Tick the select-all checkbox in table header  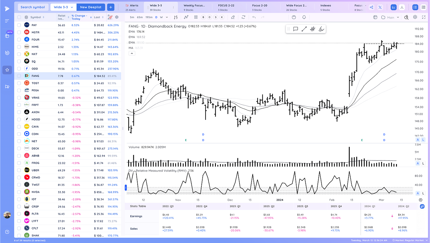pos(19,17)
